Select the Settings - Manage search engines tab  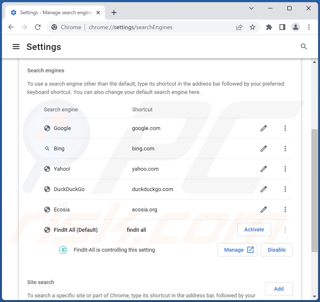[x=55, y=13]
